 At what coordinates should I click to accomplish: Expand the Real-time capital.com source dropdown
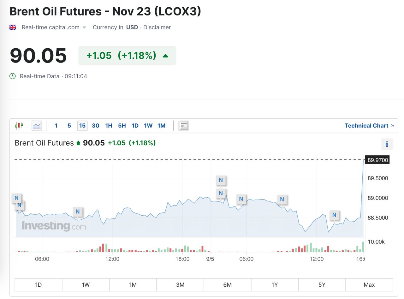pos(84,27)
